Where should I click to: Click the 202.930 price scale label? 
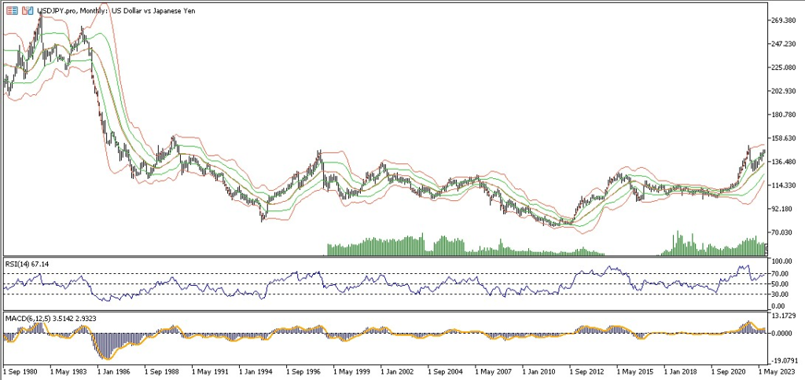tap(786, 92)
